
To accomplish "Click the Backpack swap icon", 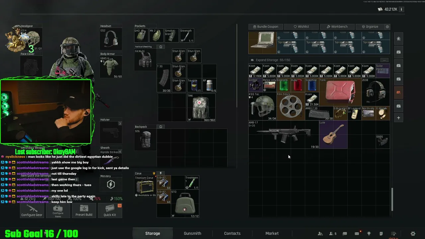I will pyautogui.click(x=161, y=127).
